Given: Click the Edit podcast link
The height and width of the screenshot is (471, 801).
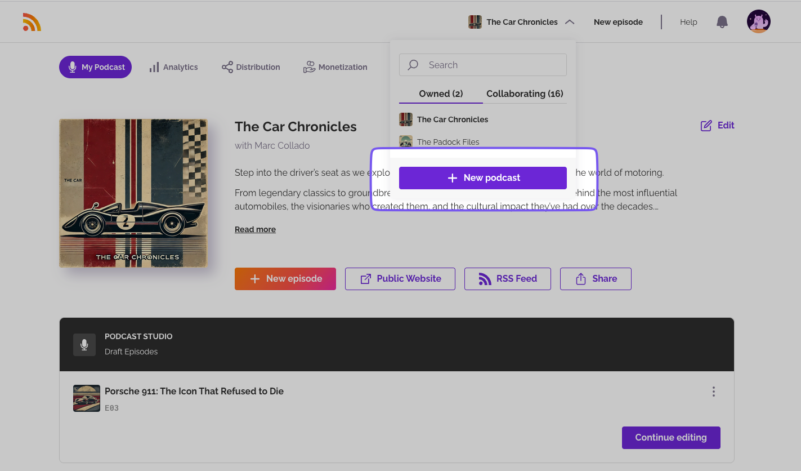Looking at the screenshot, I should 717,125.
